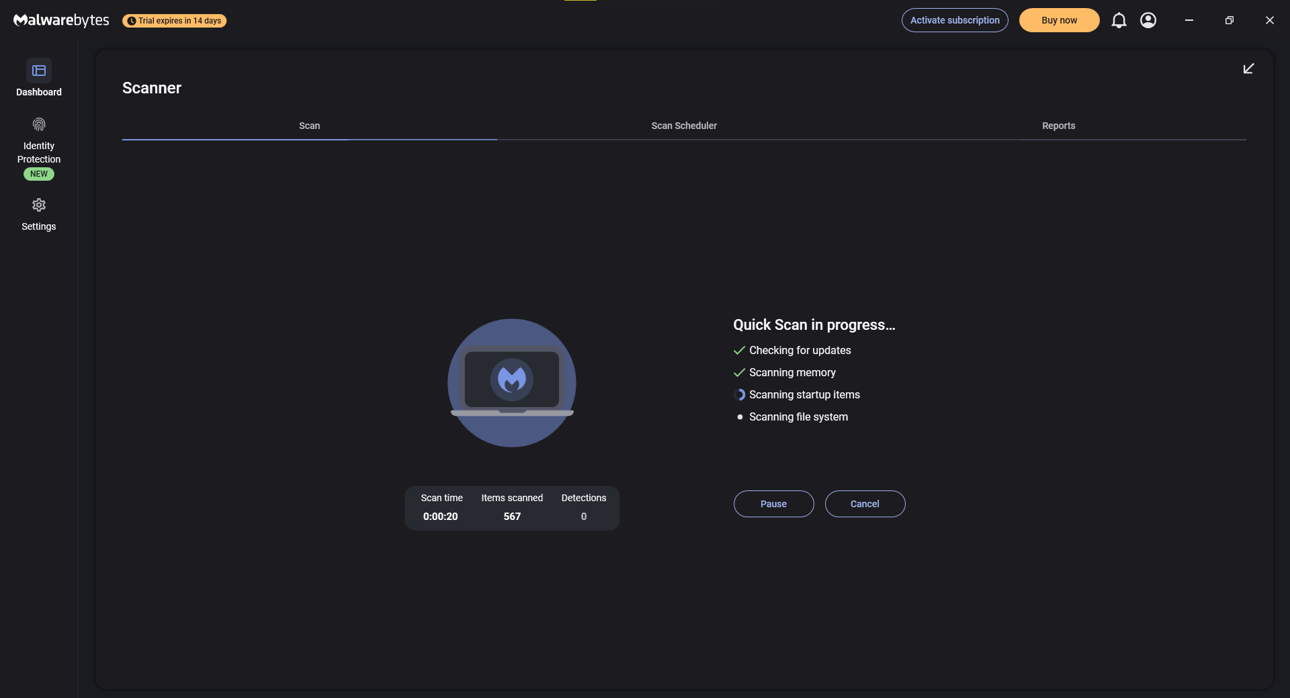Click the Malwarebytes logo
The height and width of the screenshot is (698, 1290).
[x=61, y=20]
